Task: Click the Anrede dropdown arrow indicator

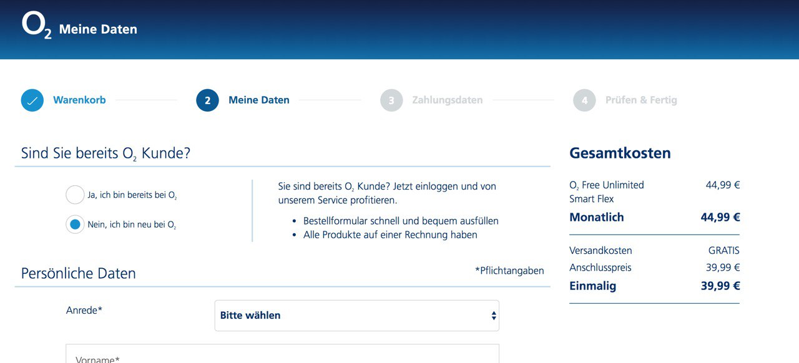Action: click(x=494, y=316)
